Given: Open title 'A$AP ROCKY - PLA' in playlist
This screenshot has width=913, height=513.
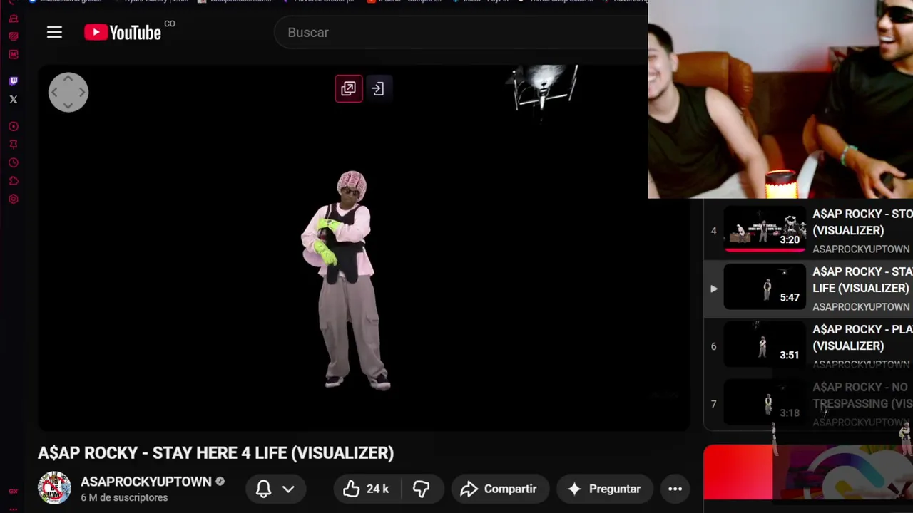Looking at the screenshot, I should 862,337.
